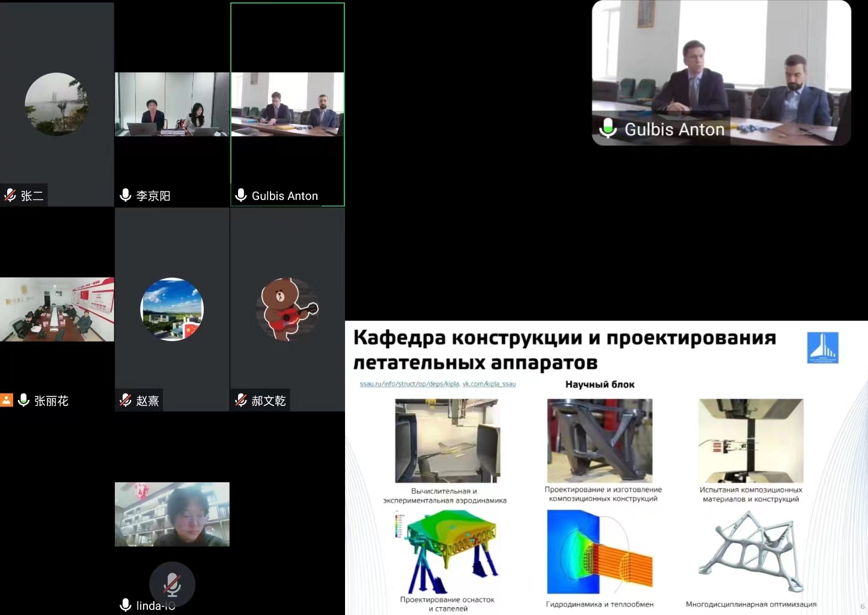Click the mic icon on the large Gulbis Anton video

click(608, 128)
